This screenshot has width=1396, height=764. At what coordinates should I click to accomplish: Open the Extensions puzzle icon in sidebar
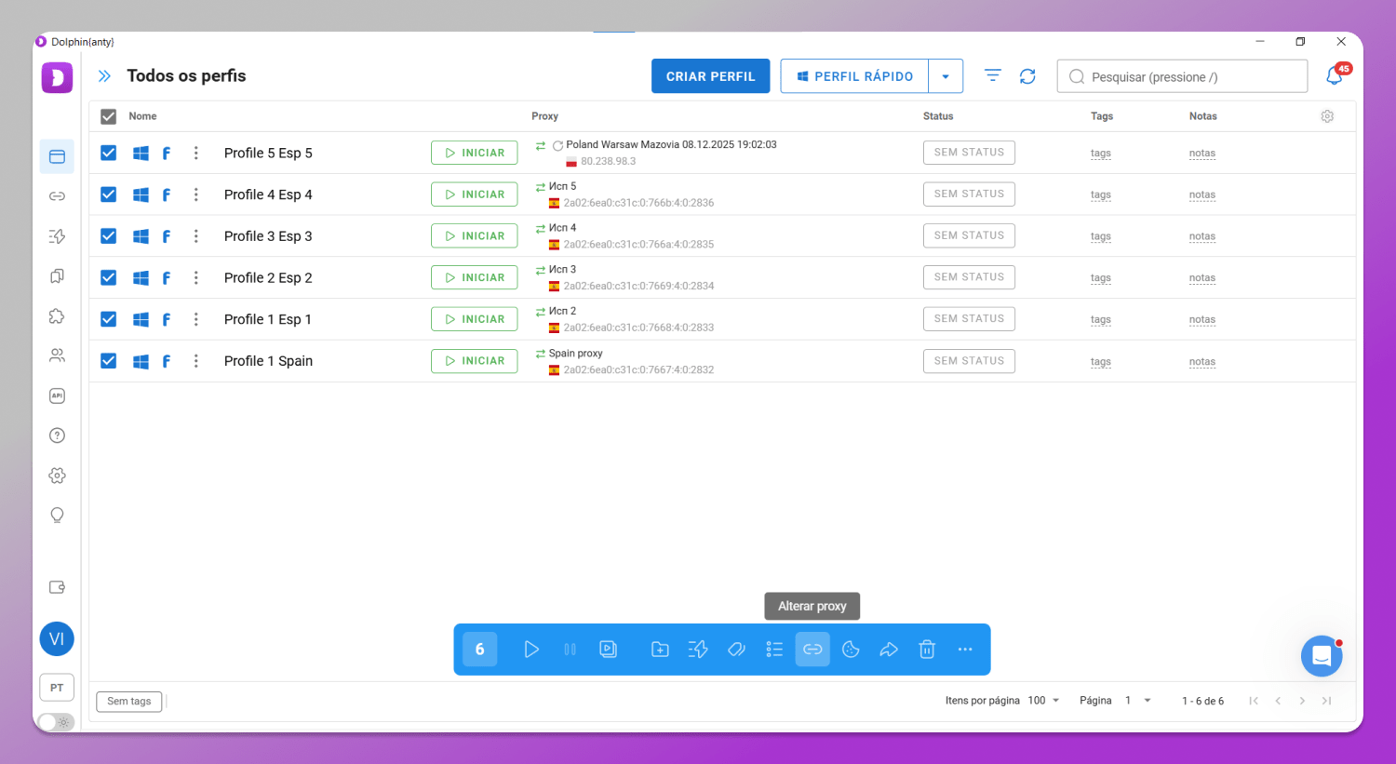[x=57, y=316]
